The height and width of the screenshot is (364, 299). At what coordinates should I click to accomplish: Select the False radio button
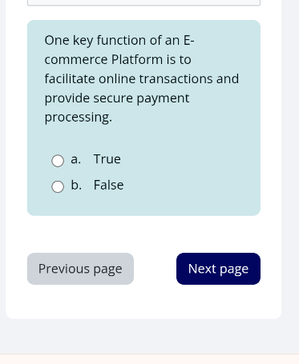tap(58, 186)
